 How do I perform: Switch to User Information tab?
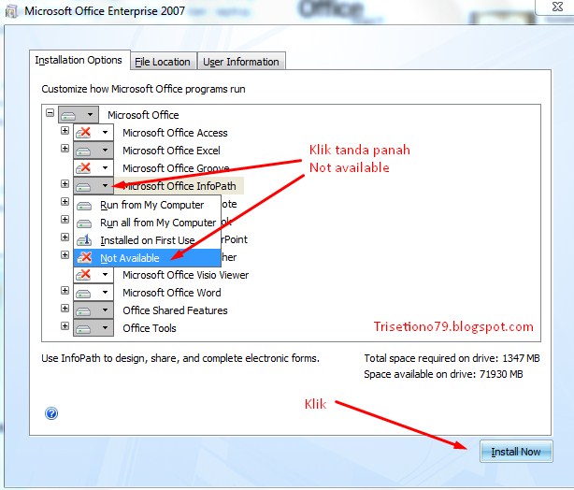241,62
